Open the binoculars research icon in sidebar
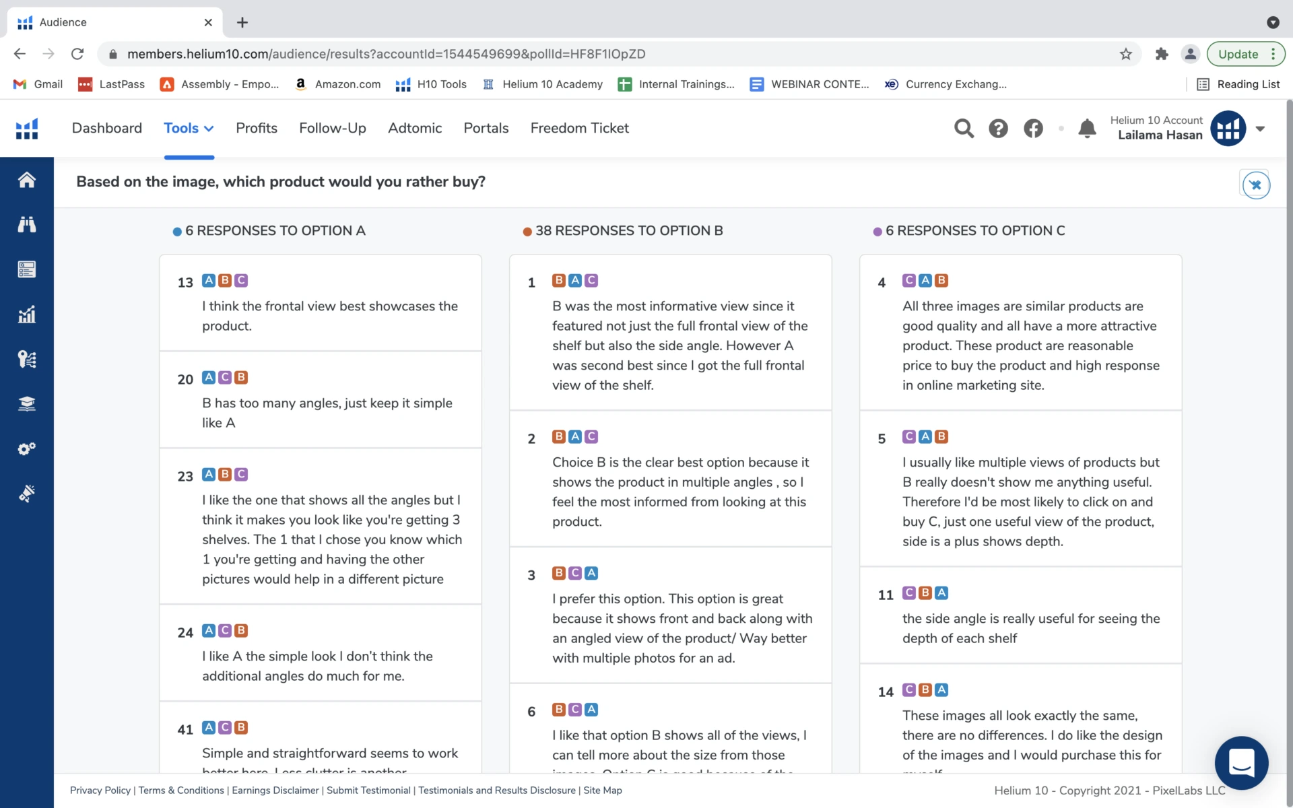The width and height of the screenshot is (1293, 808). [26, 224]
